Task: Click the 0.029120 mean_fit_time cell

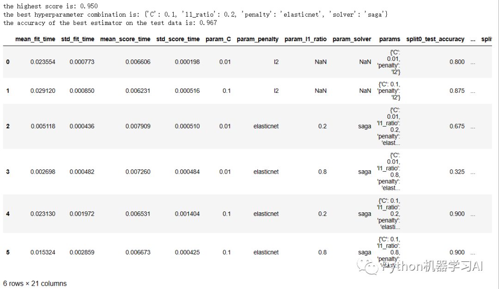Action: pyautogui.click(x=43, y=91)
